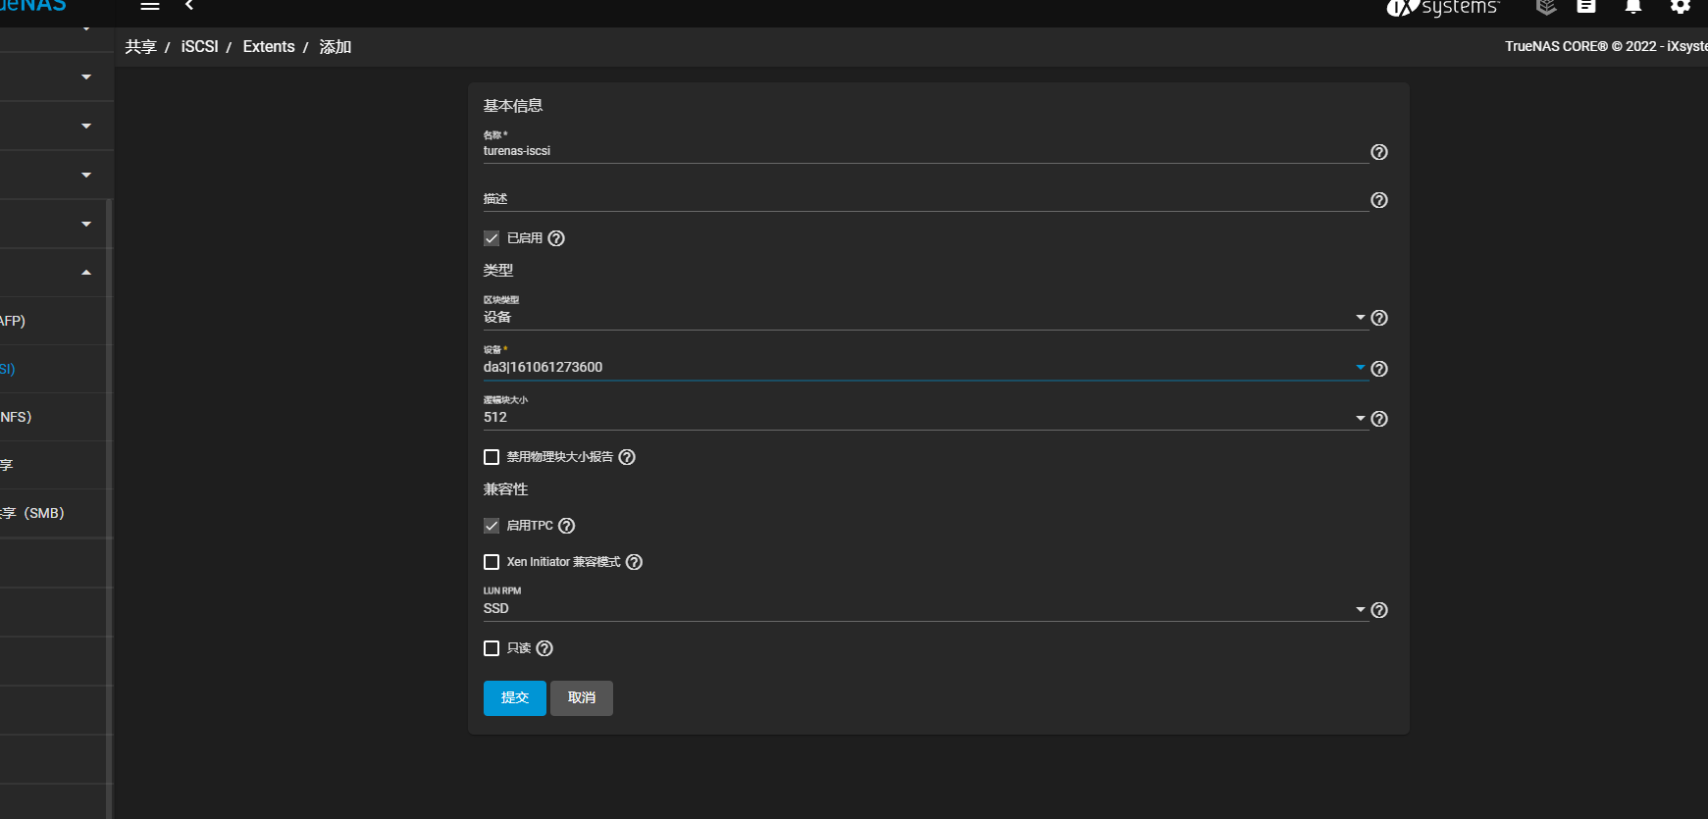
Task: Click the 描述 description input field
Action: pyautogui.click(x=925, y=199)
